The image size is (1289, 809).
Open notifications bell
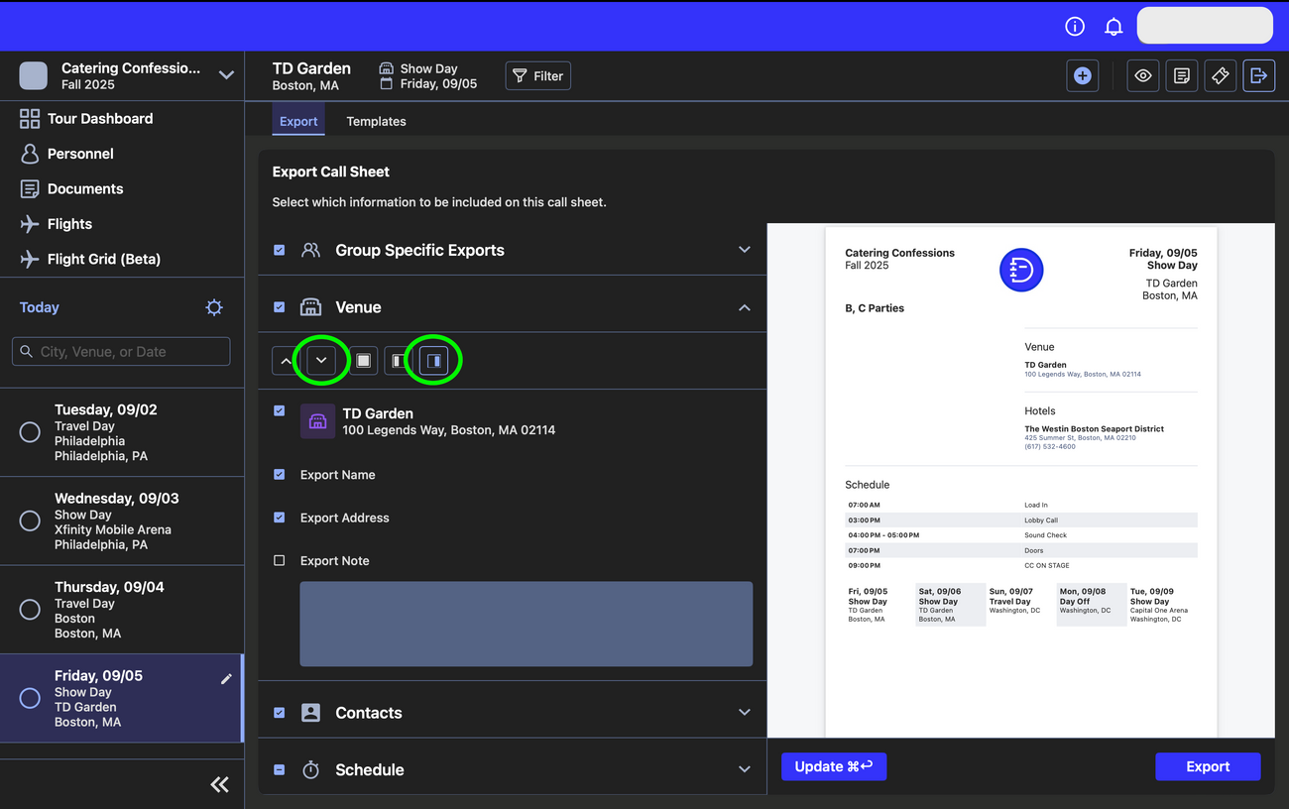[x=1113, y=27]
